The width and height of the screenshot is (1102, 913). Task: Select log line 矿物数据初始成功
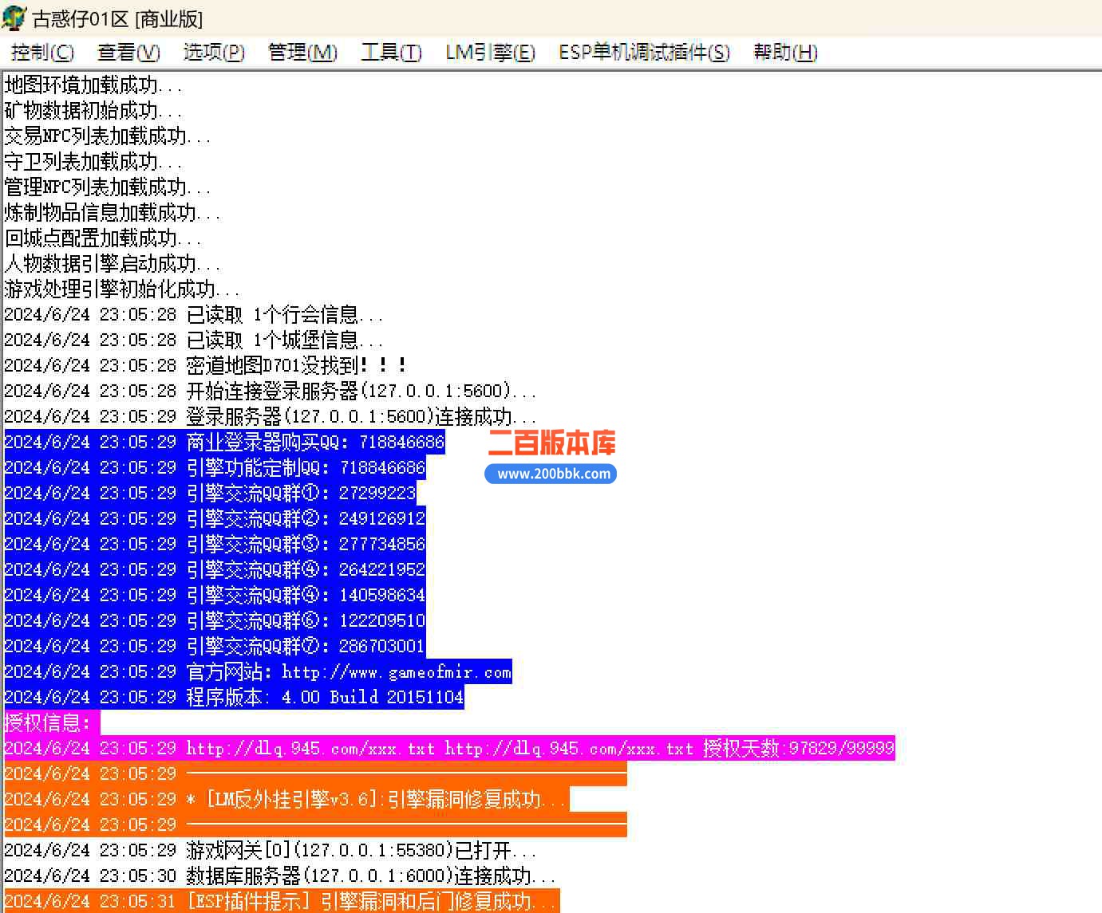click(x=93, y=110)
